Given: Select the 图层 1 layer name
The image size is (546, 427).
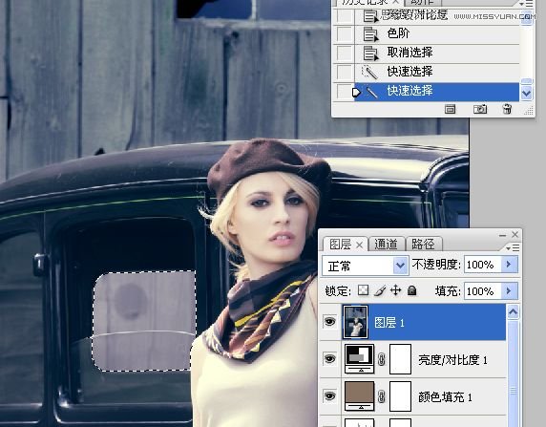Looking at the screenshot, I should (x=389, y=323).
